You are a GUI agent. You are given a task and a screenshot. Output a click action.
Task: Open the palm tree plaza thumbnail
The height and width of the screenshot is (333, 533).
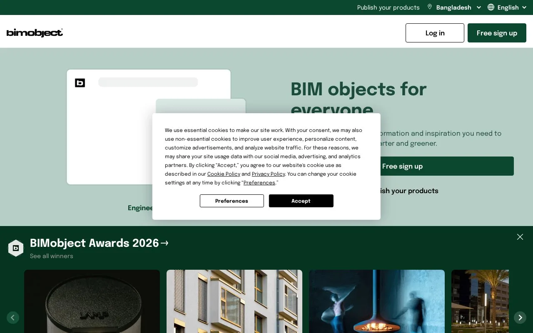point(480,301)
